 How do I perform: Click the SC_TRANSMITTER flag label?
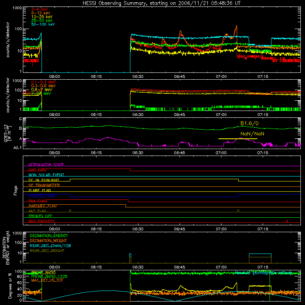tap(44, 185)
